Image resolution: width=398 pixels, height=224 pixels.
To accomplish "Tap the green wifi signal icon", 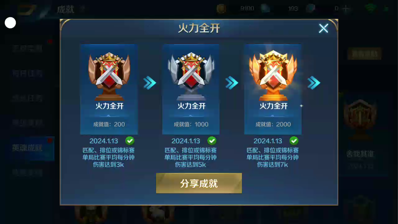I will (371, 8).
